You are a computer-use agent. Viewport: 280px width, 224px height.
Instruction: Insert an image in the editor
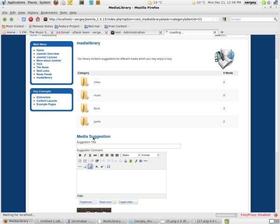(x=131, y=161)
